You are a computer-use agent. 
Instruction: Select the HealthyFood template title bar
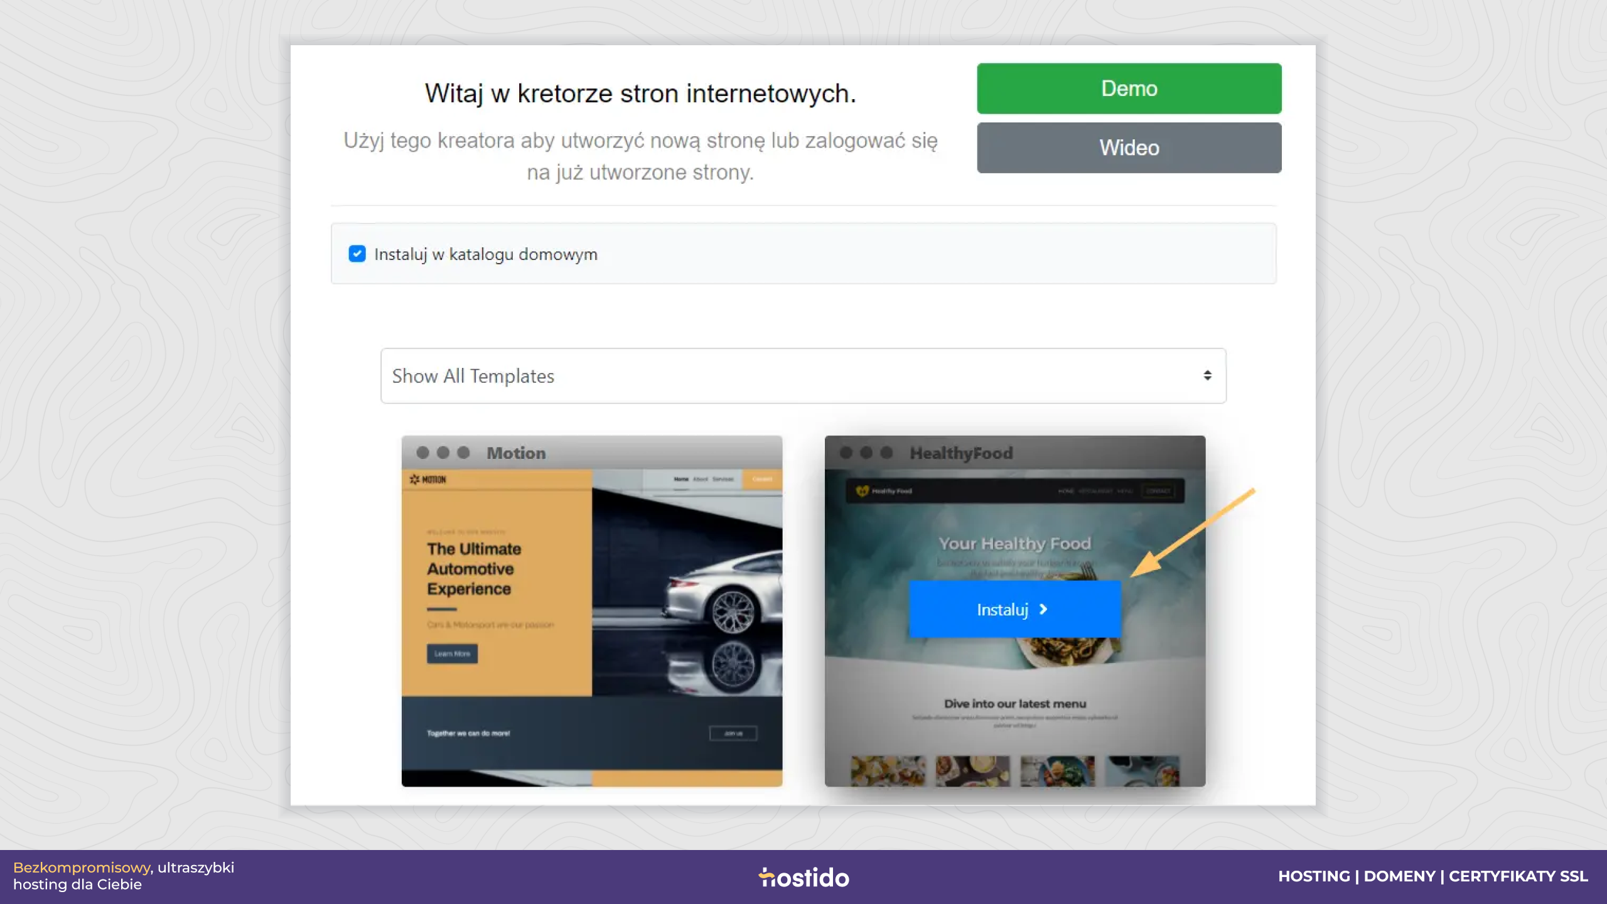pyautogui.click(x=1014, y=453)
